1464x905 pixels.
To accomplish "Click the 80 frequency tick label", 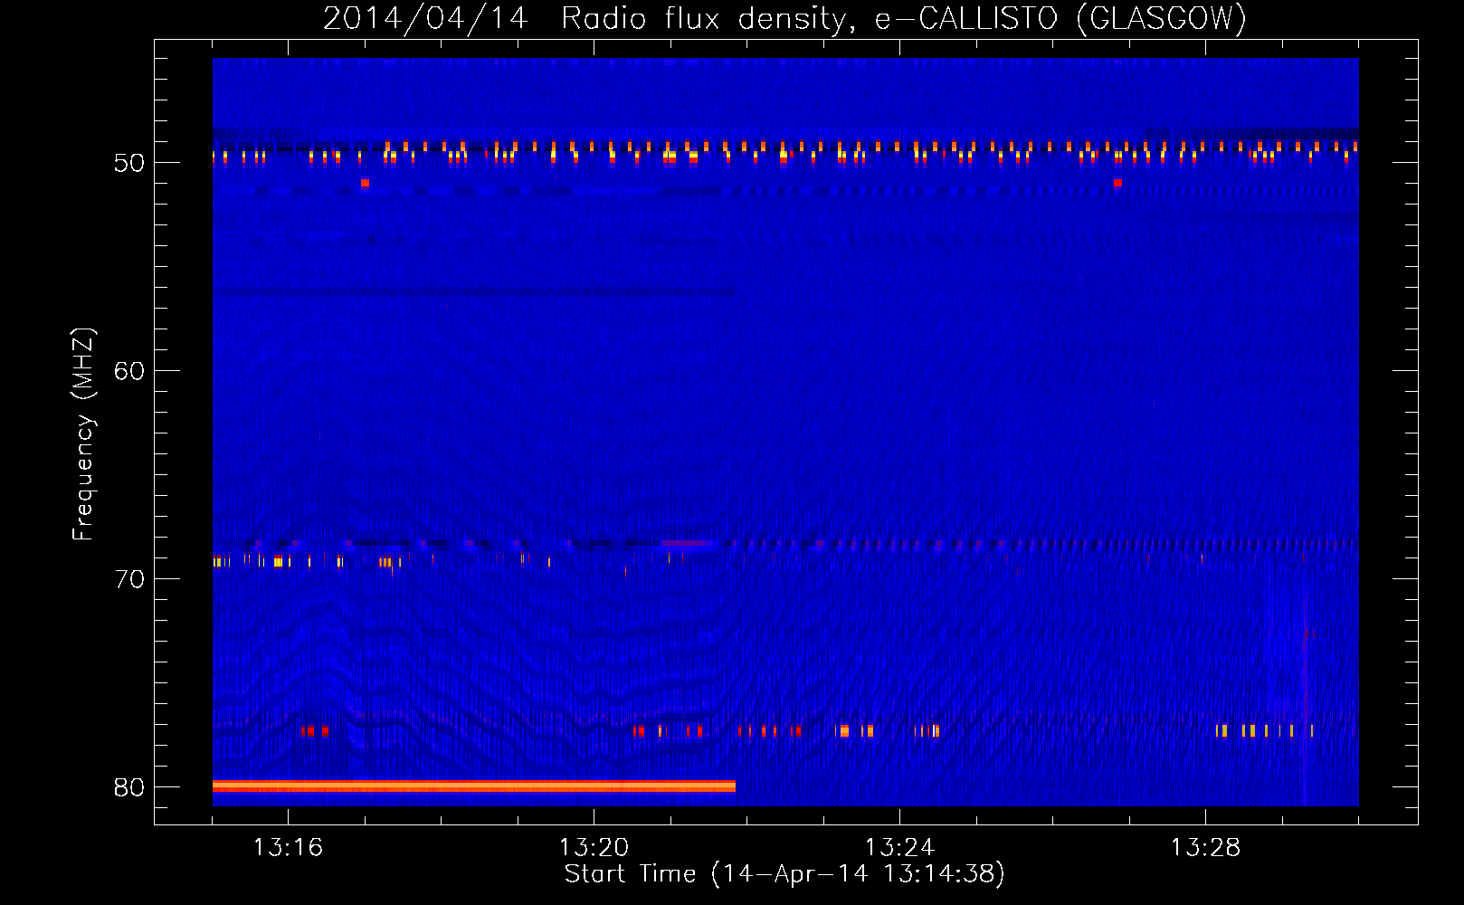I will click(129, 787).
